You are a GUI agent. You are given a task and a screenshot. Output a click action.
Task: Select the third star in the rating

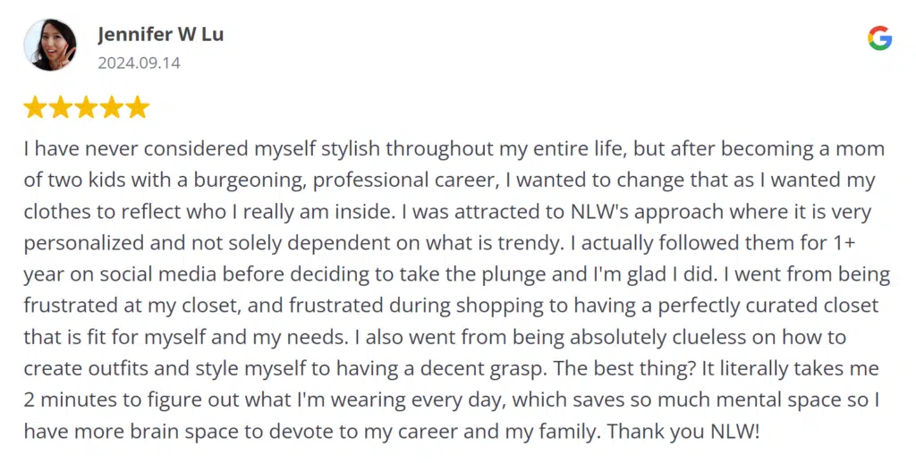pos(86,107)
